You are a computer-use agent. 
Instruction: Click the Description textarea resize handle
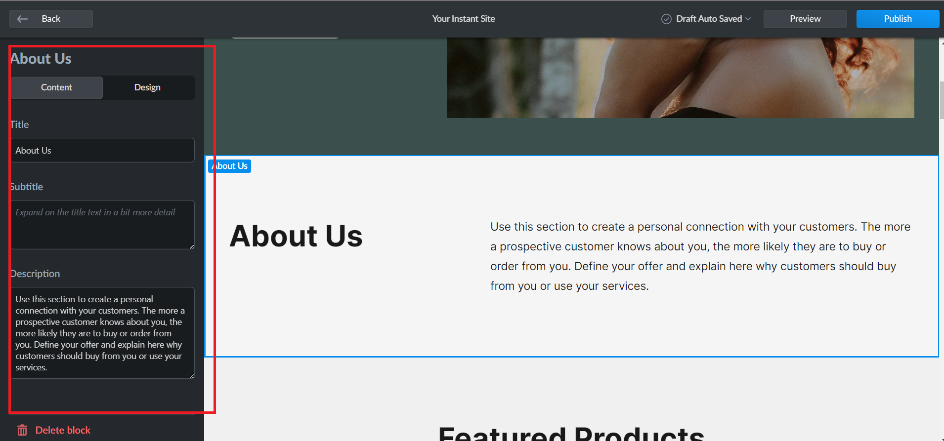(x=191, y=376)
